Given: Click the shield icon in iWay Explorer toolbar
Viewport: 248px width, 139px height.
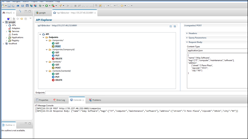Looking at the screenshot, I should coord(9,19).
